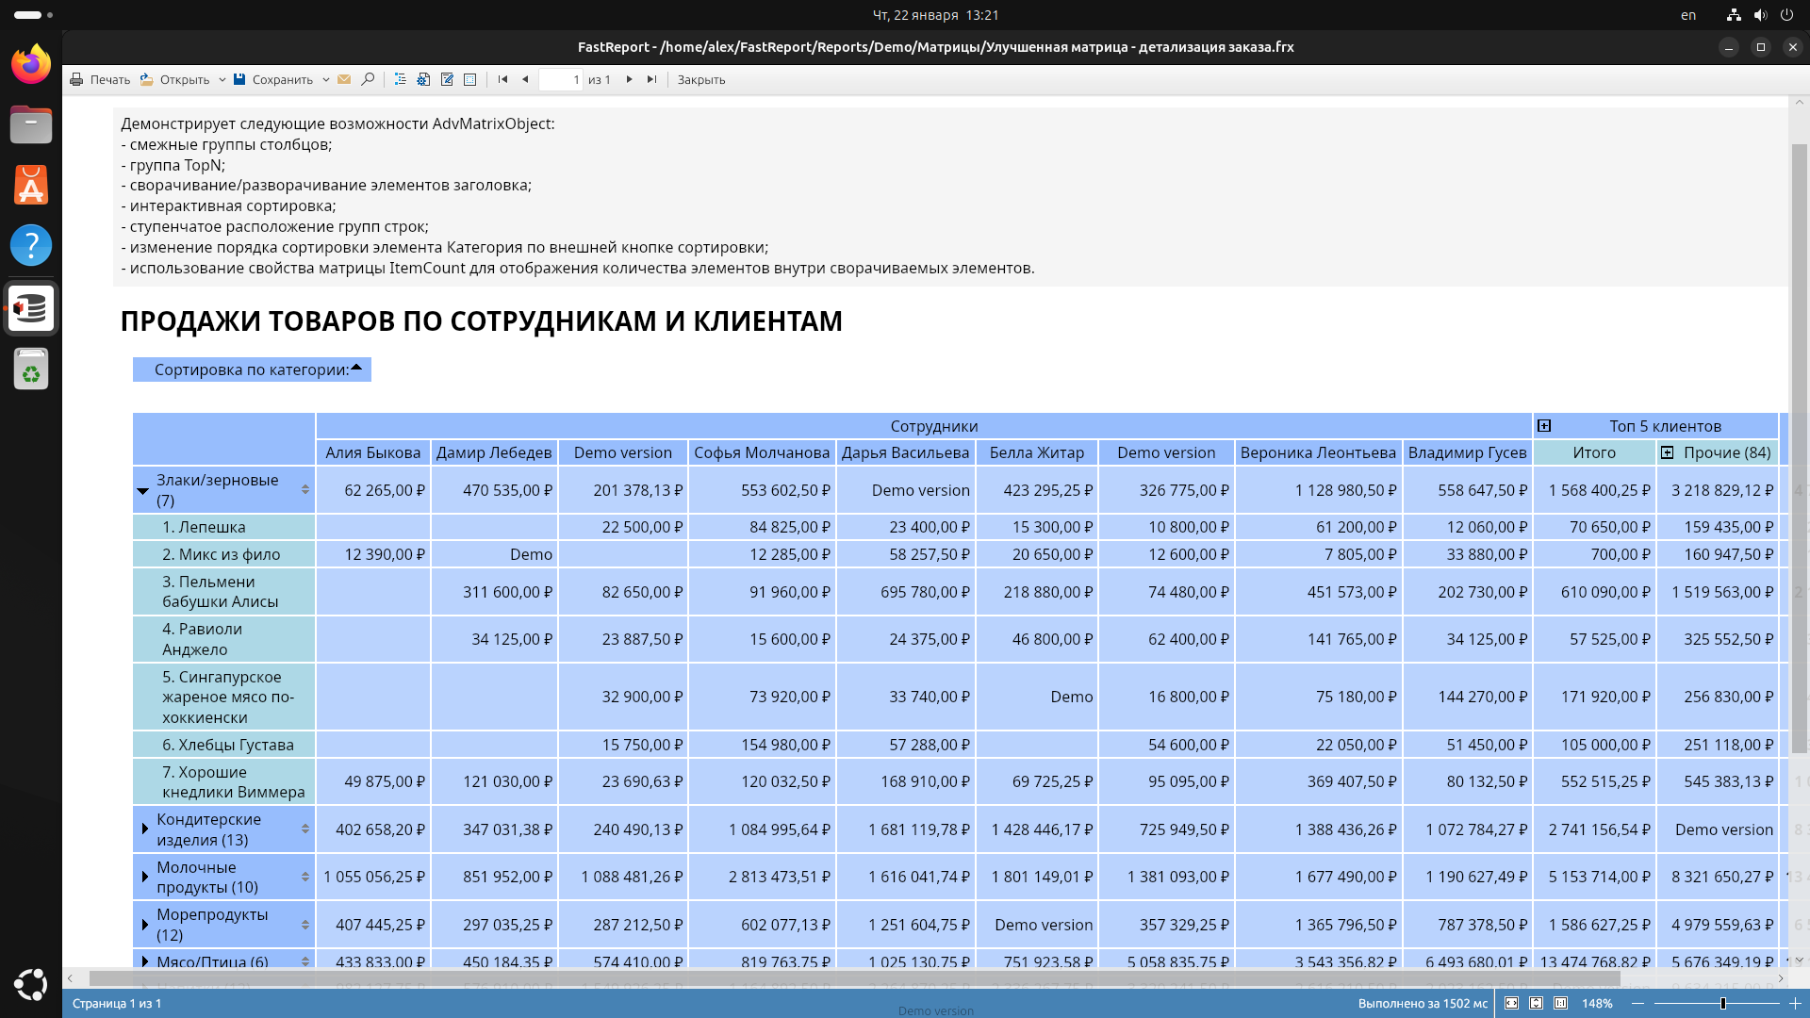The width and height of the screenshot is (1810, 1018).
Task: Click the page number input field
Action: 560,80
